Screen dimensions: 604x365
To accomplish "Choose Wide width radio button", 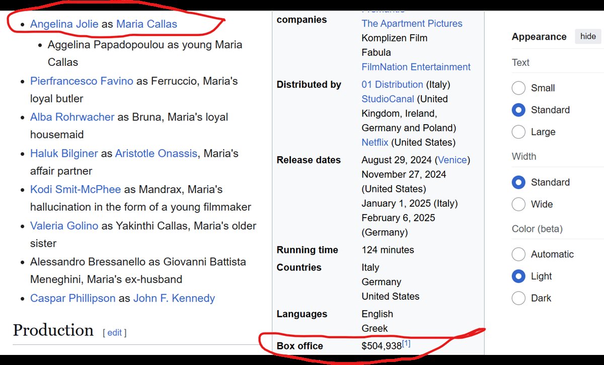I will [518, 204].
